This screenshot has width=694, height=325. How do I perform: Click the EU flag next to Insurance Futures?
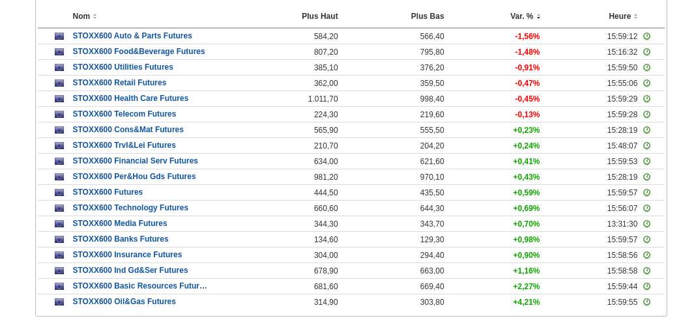tap(59, 255)
